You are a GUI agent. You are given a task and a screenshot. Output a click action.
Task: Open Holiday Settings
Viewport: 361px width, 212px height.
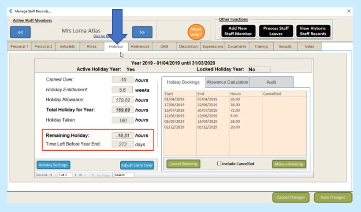(x=53, y=165)
